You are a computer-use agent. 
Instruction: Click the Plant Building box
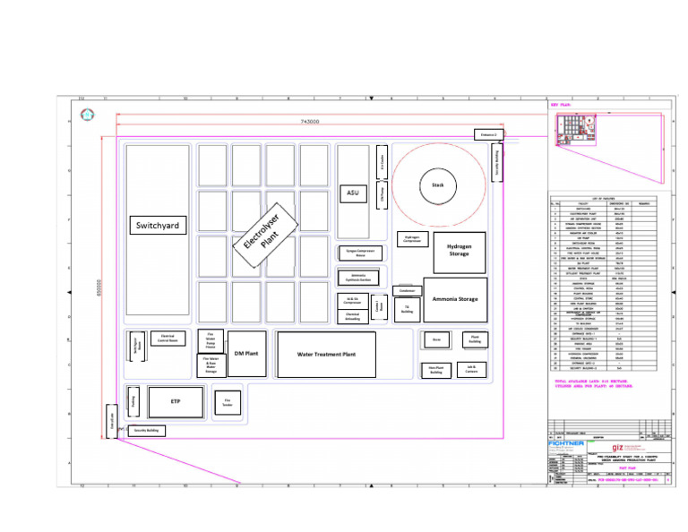point(475,340)
